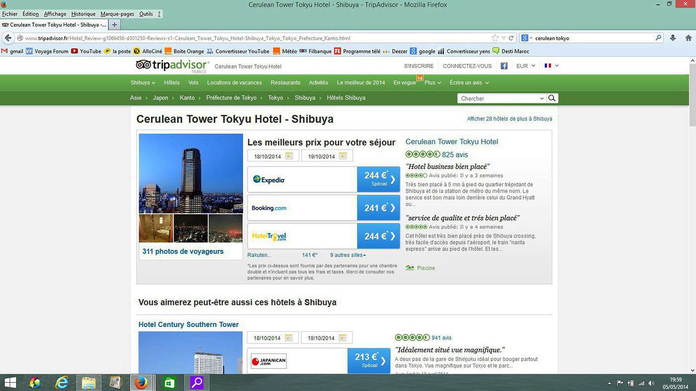The height and width of the screenshot is (391, 696).
Task: Click the JAPANiCAN 213 € price button
Action: [368, 361]
